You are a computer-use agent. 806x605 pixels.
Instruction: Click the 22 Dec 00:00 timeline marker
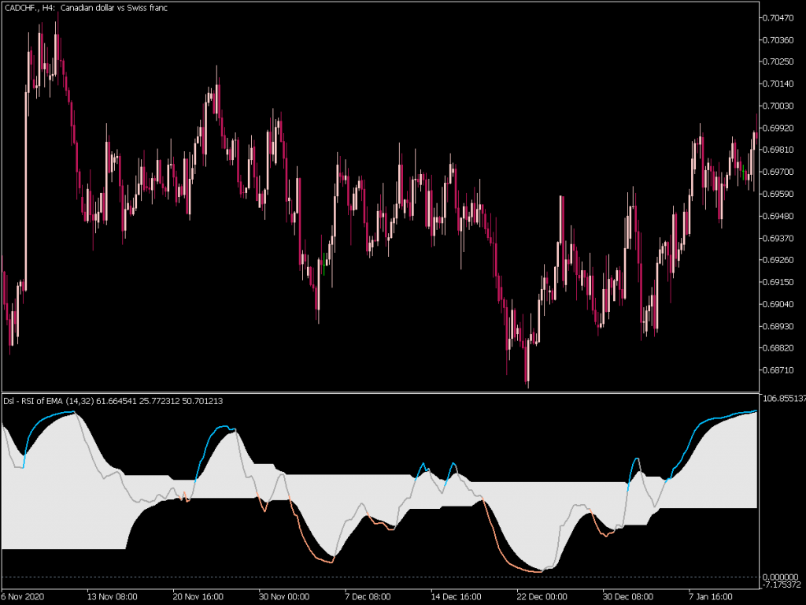pyautogui.click(x=541, y=596)
